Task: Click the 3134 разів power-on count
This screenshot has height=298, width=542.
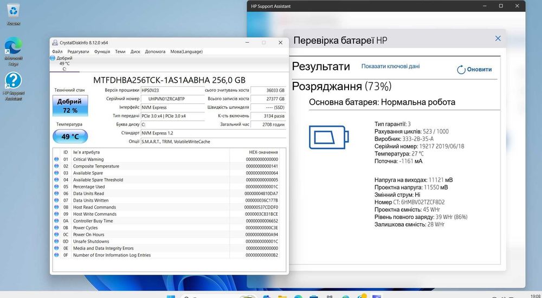Action: click(x=268, y=116)
